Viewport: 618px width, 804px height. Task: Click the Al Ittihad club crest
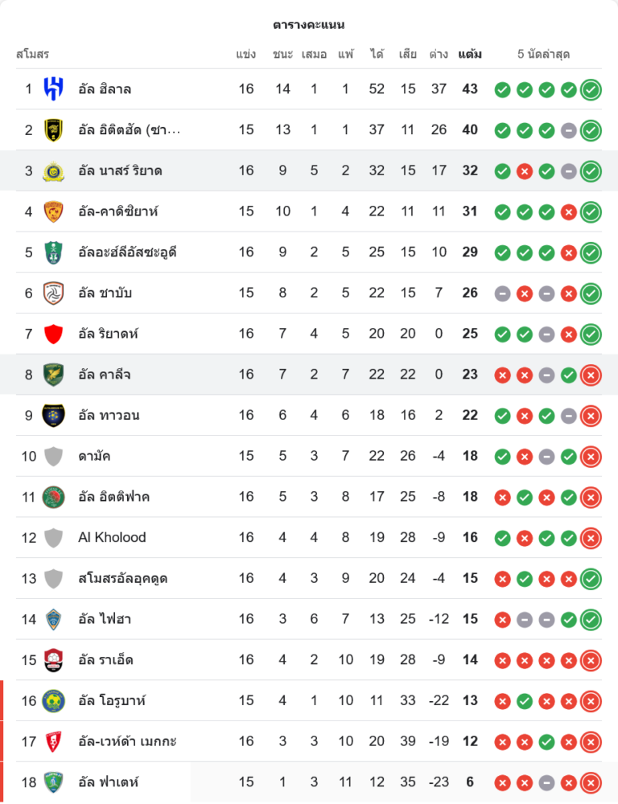(53, 129)
